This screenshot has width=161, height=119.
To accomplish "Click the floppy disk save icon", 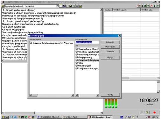I will (x=70, y=6).
